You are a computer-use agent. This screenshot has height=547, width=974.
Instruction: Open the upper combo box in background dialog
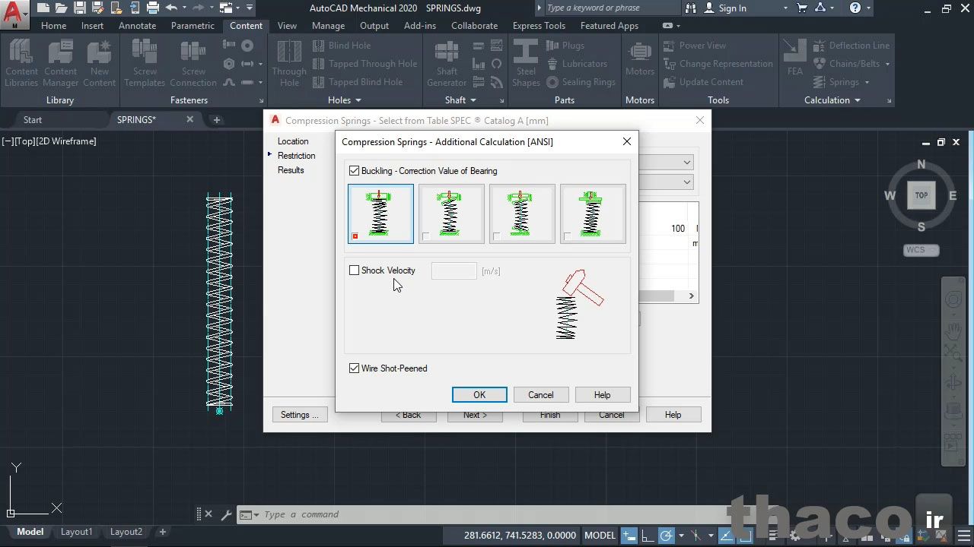pyautogui.click(x=687, y=163)
